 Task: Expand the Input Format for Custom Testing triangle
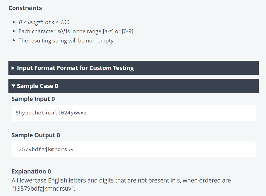coord(13,68)
